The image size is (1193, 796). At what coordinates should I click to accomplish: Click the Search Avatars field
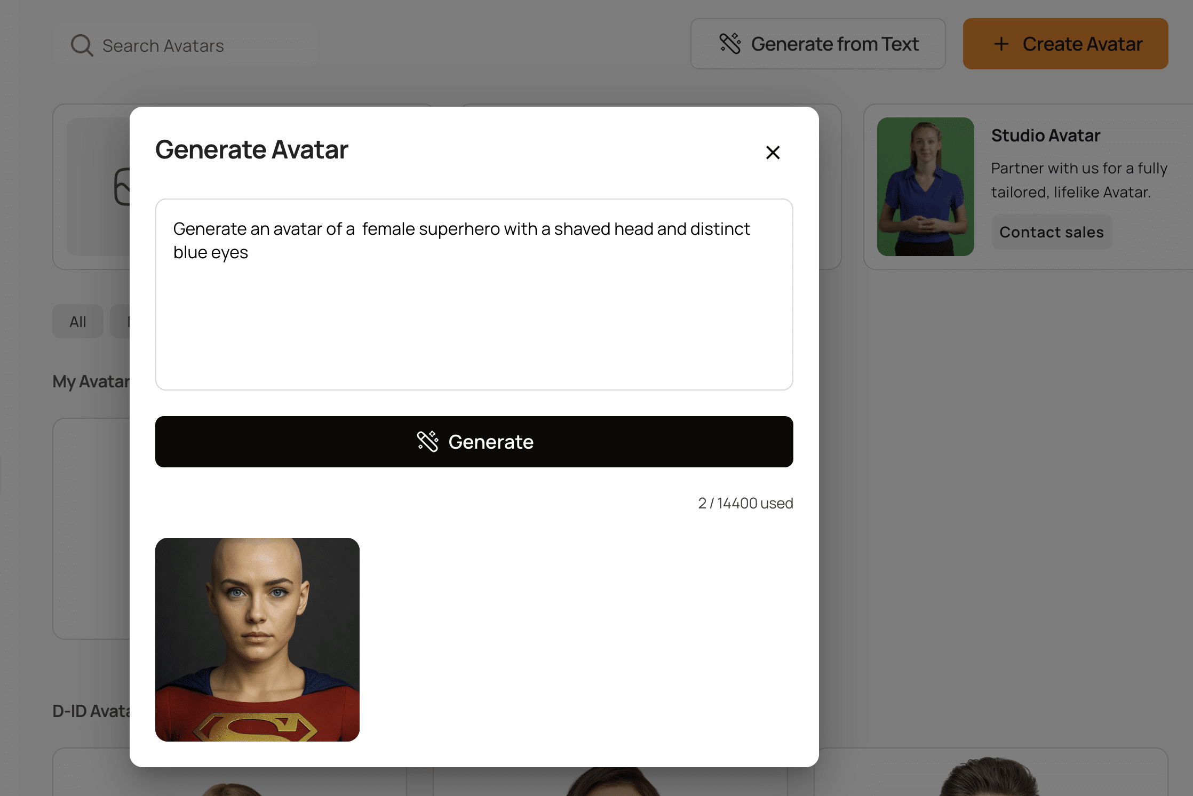click(x=186, y=45)
